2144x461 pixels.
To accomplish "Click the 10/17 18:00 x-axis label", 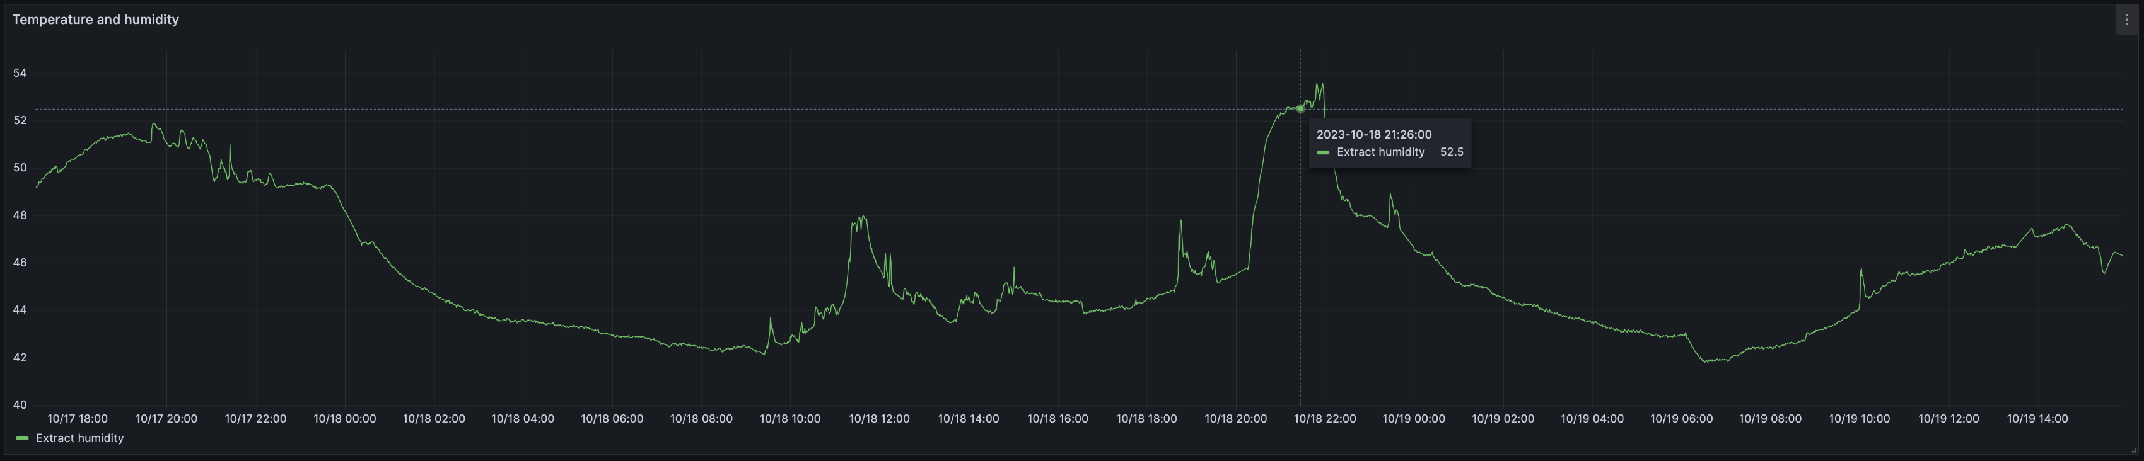I will [x=78, y=419].
